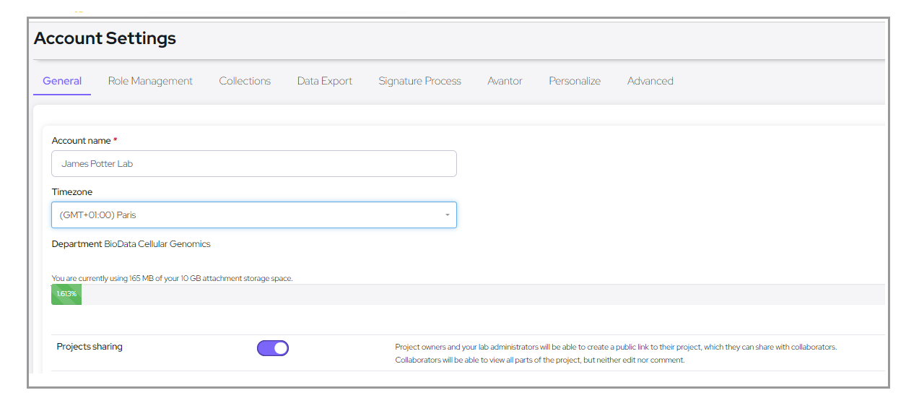Click the Account Settings page heading

click(105, 38)
